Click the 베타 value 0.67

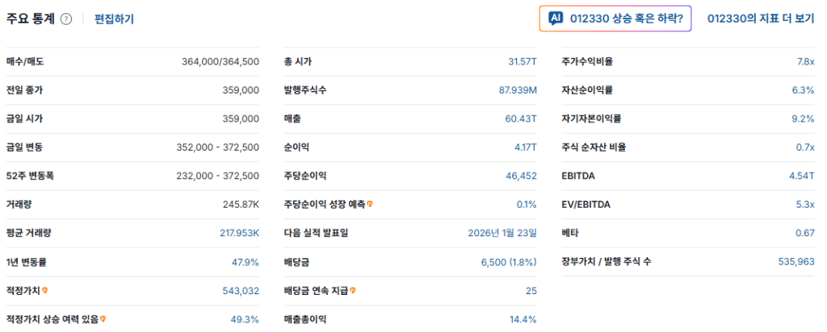pos(804,233)
